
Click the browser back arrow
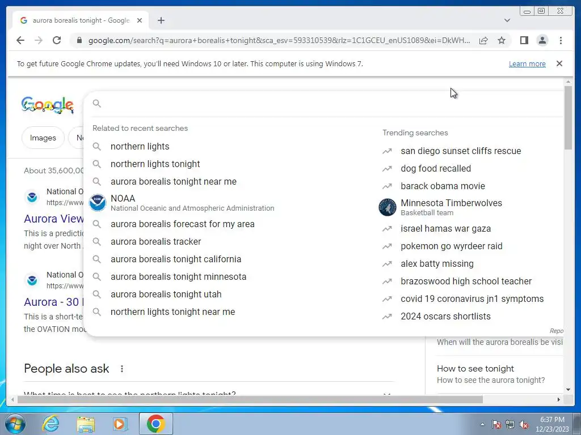click(x=20, y=40)
